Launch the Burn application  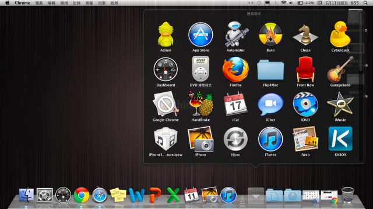(x=270, y=34)
